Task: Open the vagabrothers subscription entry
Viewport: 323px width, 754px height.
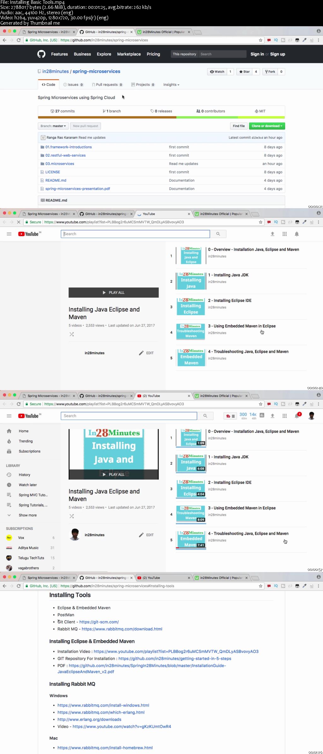Action: [x=28, y=568]
